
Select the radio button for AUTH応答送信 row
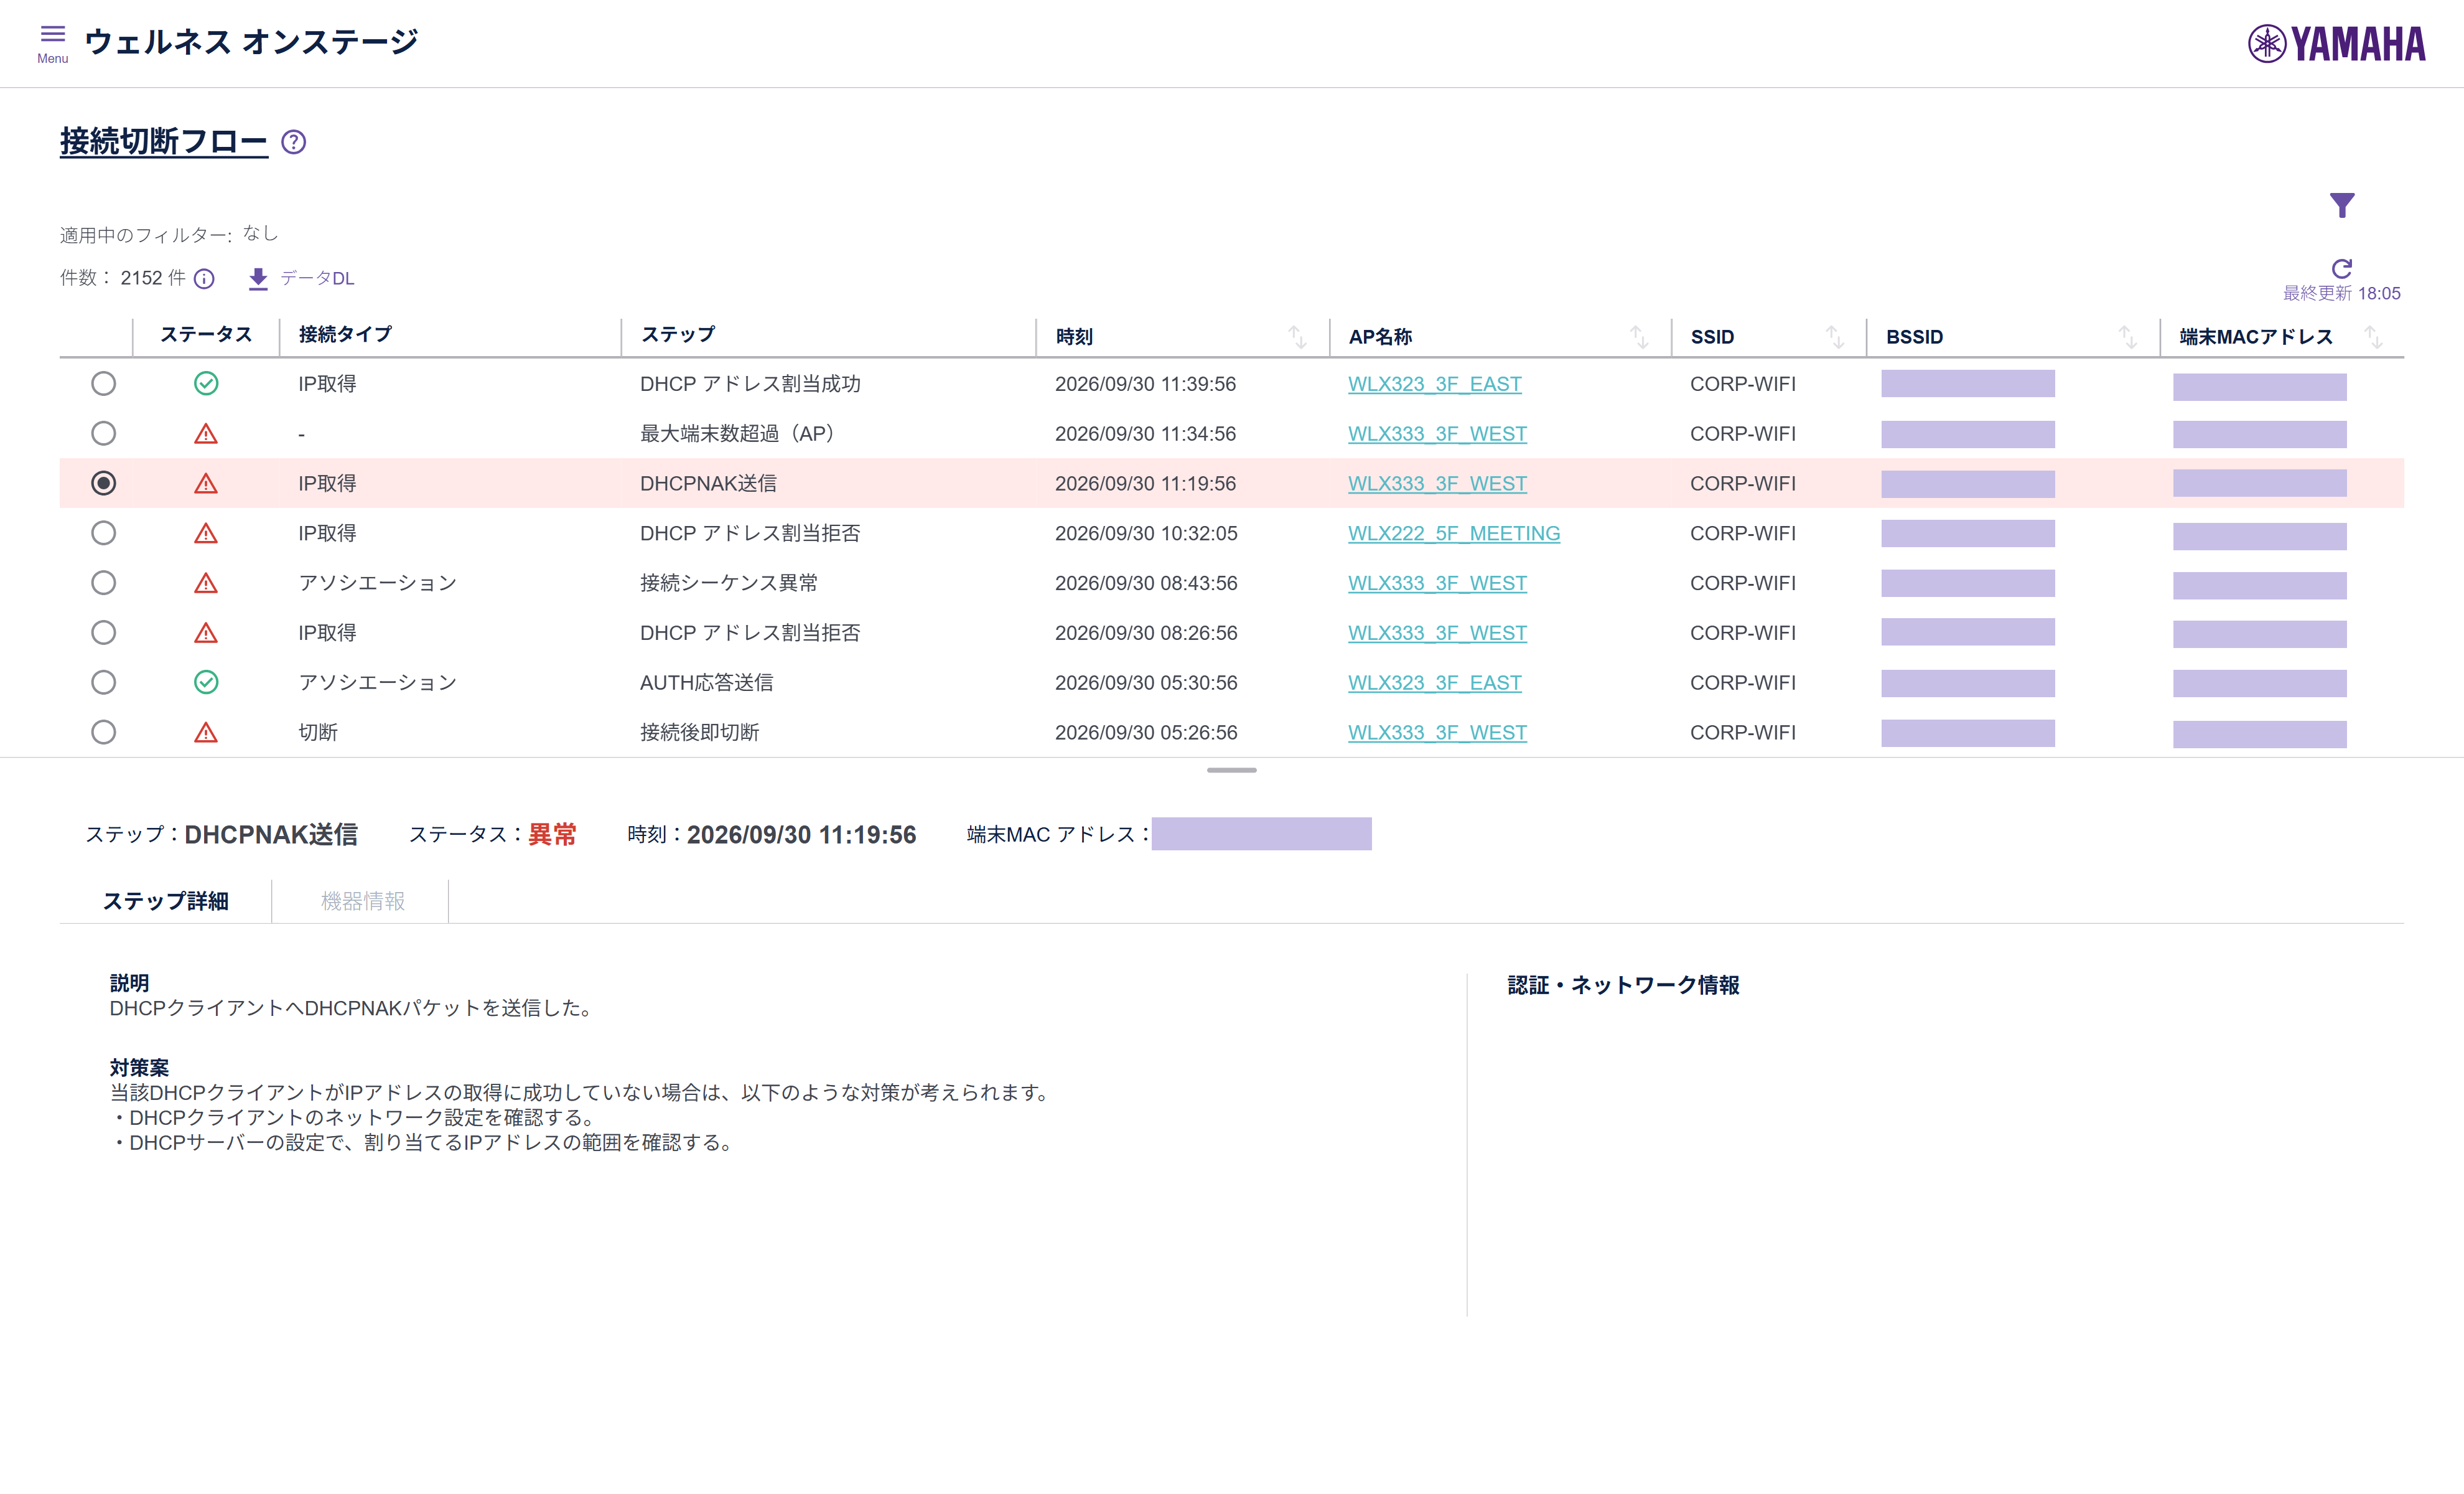click(x=103, y=682)
